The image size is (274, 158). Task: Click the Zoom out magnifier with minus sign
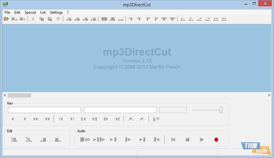point(142,119)
